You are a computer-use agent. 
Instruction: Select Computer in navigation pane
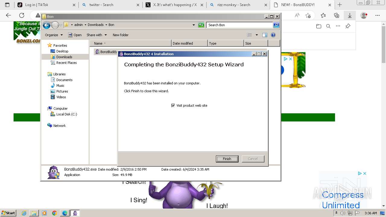(60, 108)
